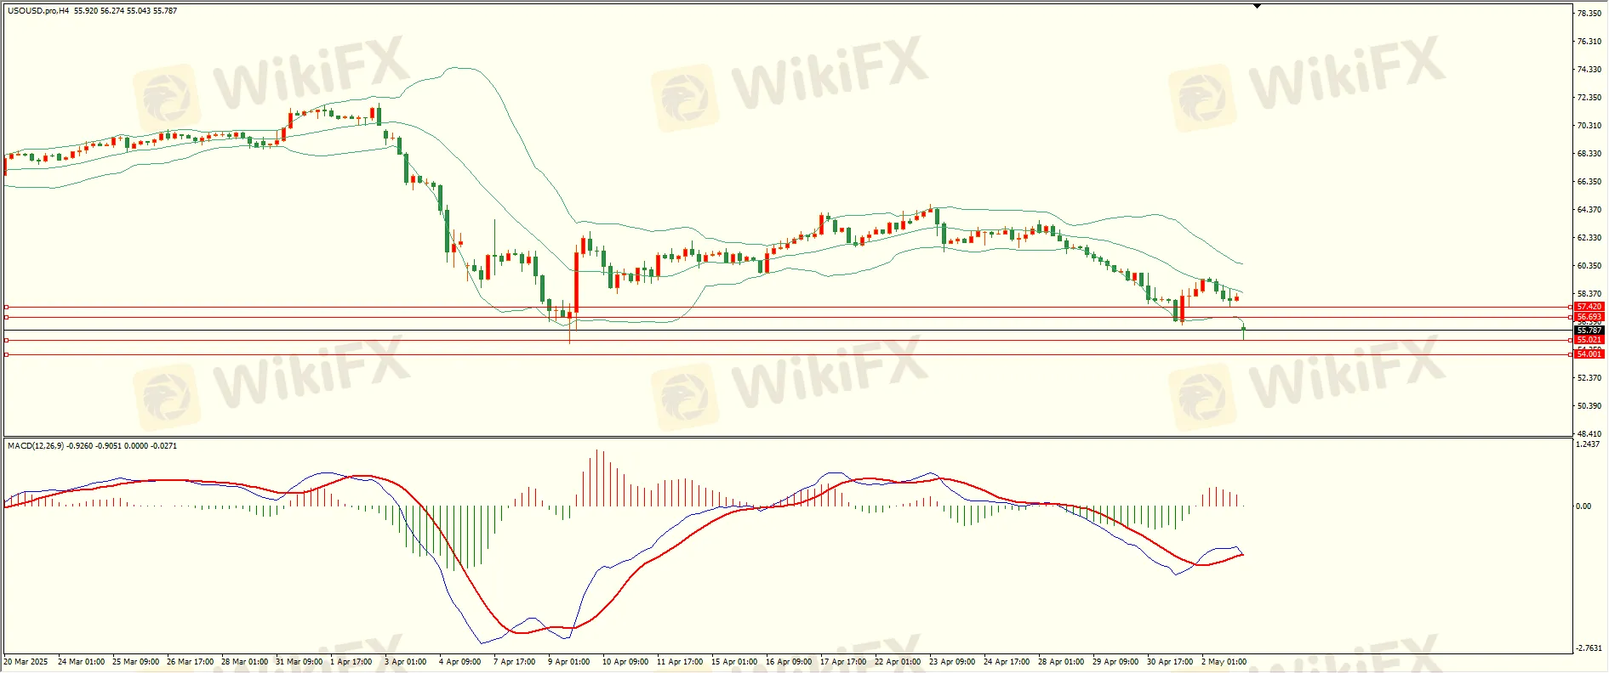Click the 2 May 01:00 time axis label
1609x673 pixels.
1224,661
